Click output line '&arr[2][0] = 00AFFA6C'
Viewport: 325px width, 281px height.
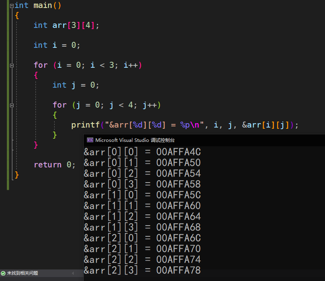point(142,238)
